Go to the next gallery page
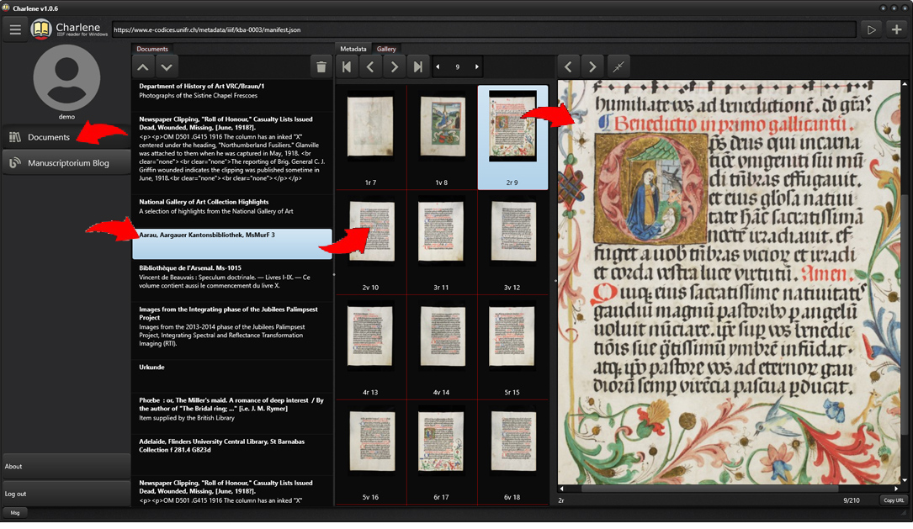Viewport: 913px width, 529px height. [394, 67]
